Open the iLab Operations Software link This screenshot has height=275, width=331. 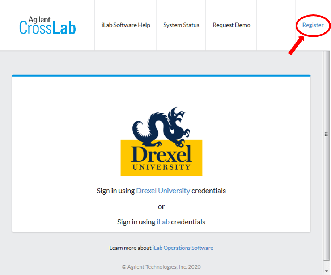pyautogui.click(x=183, y=248)
